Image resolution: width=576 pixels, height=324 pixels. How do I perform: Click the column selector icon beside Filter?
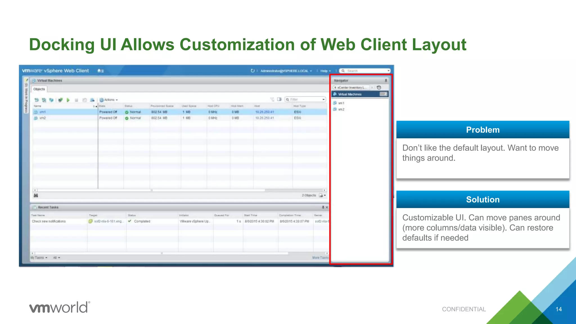pos(279,99)
